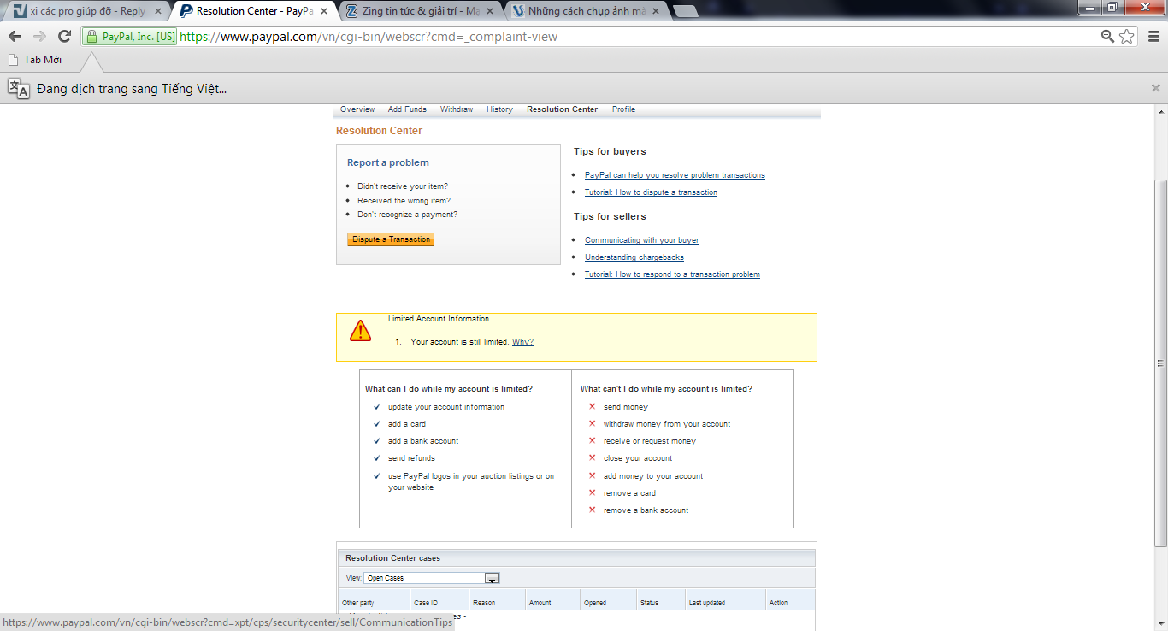The height and width of the screenshot is (631, 1168).
Task: Click the browser forward arrow
Action: [39, 36]
